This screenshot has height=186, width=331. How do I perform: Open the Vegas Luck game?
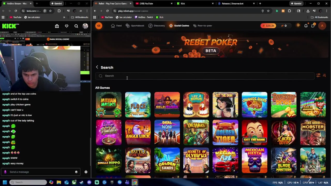pos(225,160)
